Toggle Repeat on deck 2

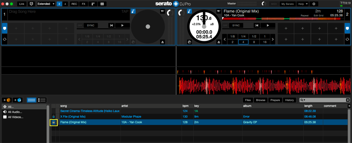(304, 15)
